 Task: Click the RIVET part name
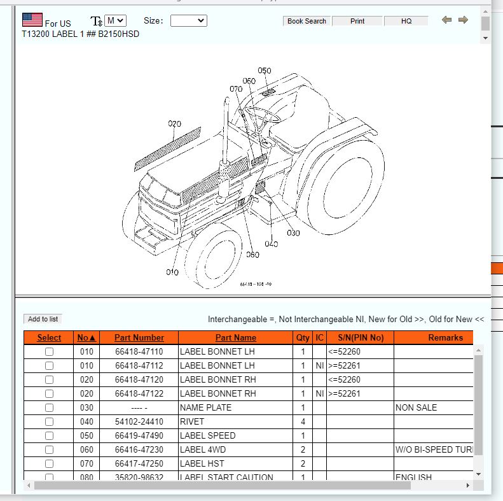[192, 421]
